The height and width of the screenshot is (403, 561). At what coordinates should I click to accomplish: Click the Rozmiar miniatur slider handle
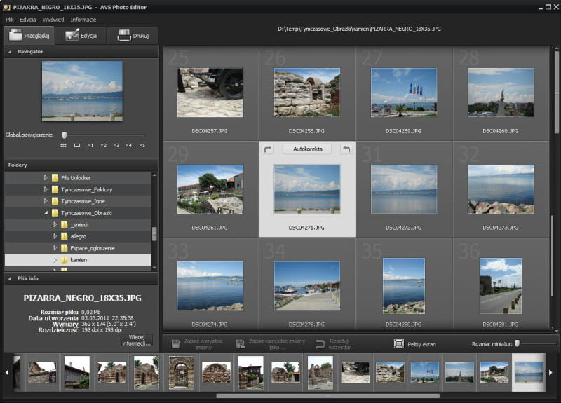517,343
